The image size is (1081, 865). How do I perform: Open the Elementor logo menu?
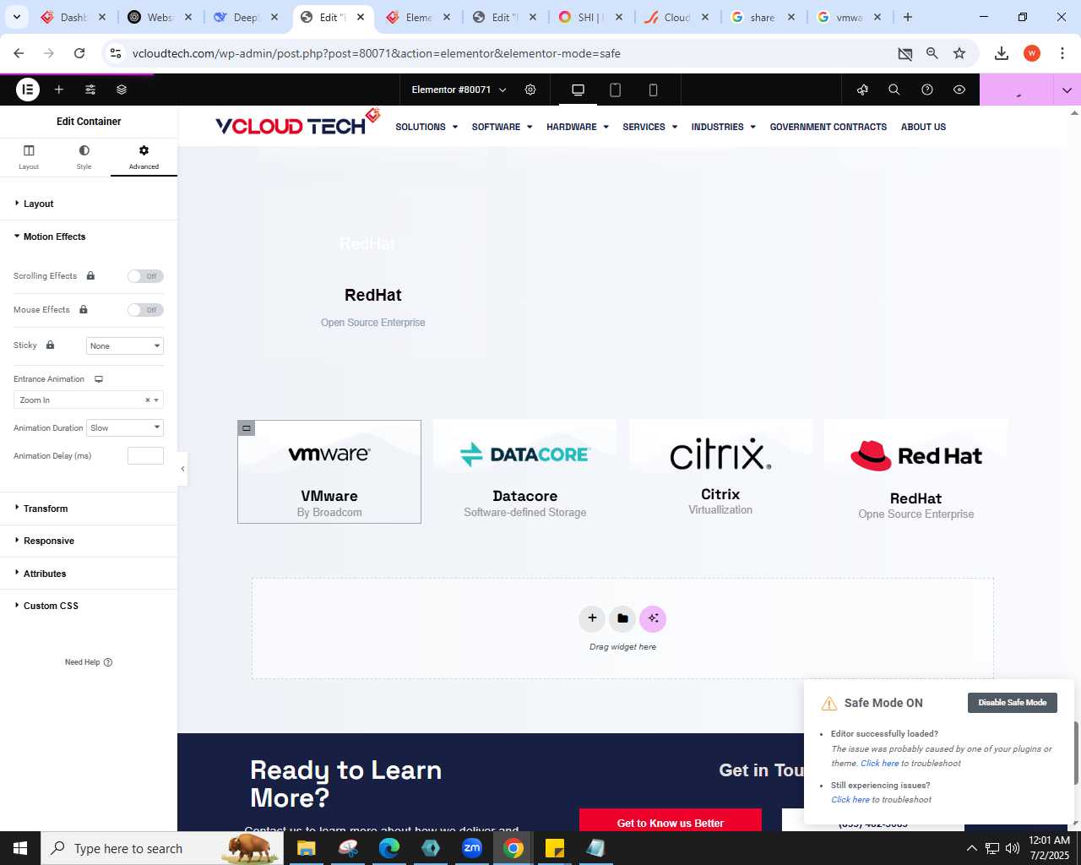(28, 90)
